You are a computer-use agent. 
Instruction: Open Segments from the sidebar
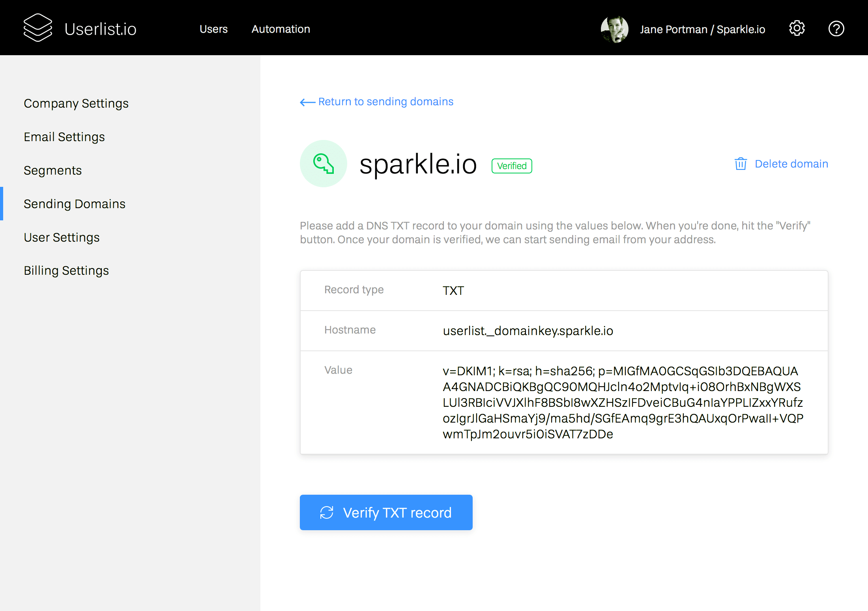pos(53,170)
